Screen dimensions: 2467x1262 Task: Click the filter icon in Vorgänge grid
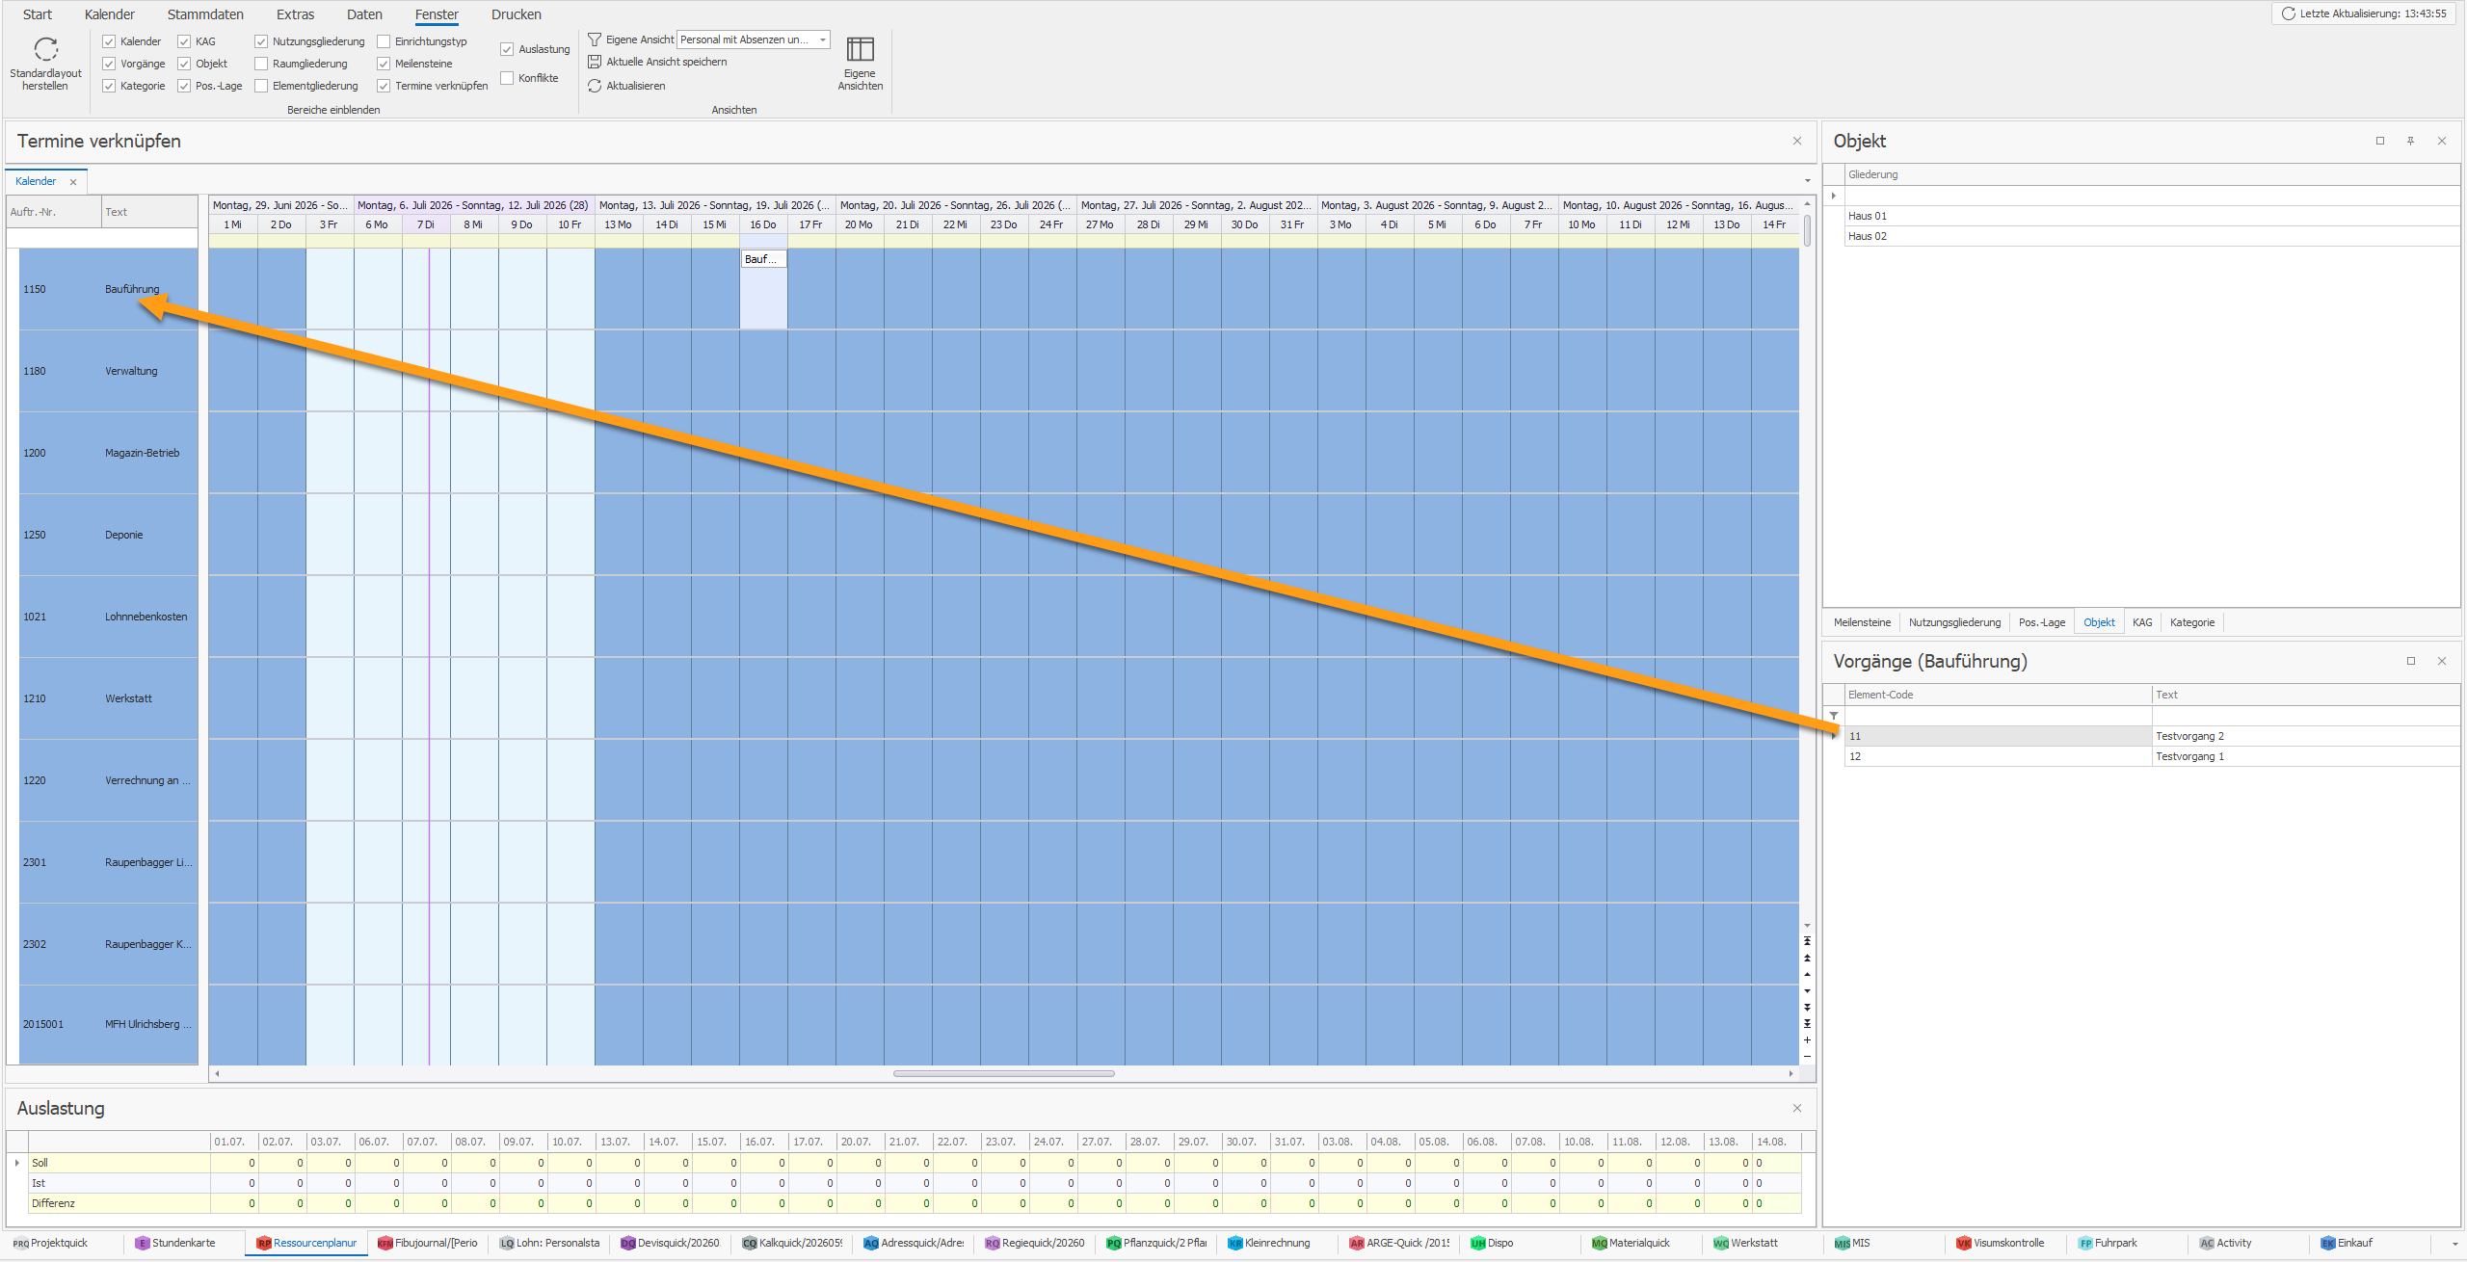[x=1834, y=716]
